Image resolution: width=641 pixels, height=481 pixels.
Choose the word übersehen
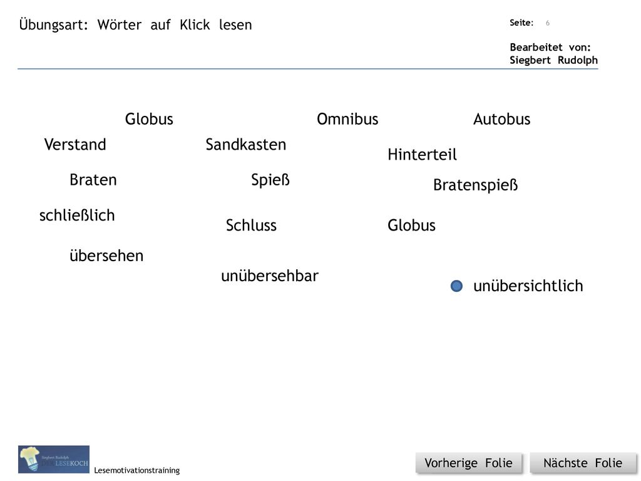[x=106, y=256]
